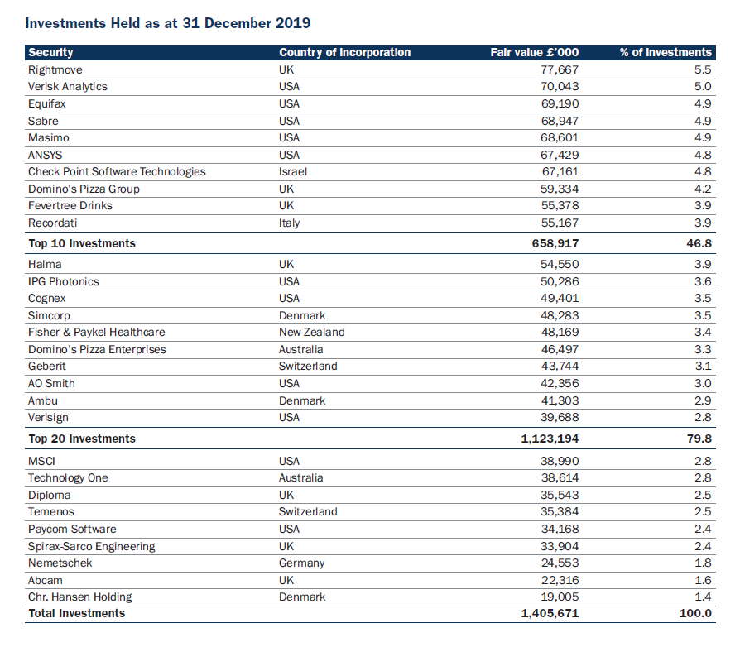The height and width of the screenshot is (647, 740).
Task: Select the 'Verisign' security name
Action: [x=48, y=418]
